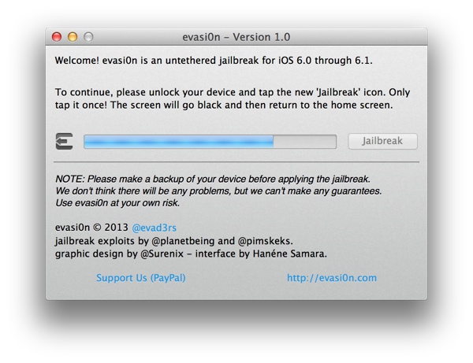Click the evasi0n logo icon beside progress bar
Image resolution: width=473 pixels, height=363 pixels.
65,142
